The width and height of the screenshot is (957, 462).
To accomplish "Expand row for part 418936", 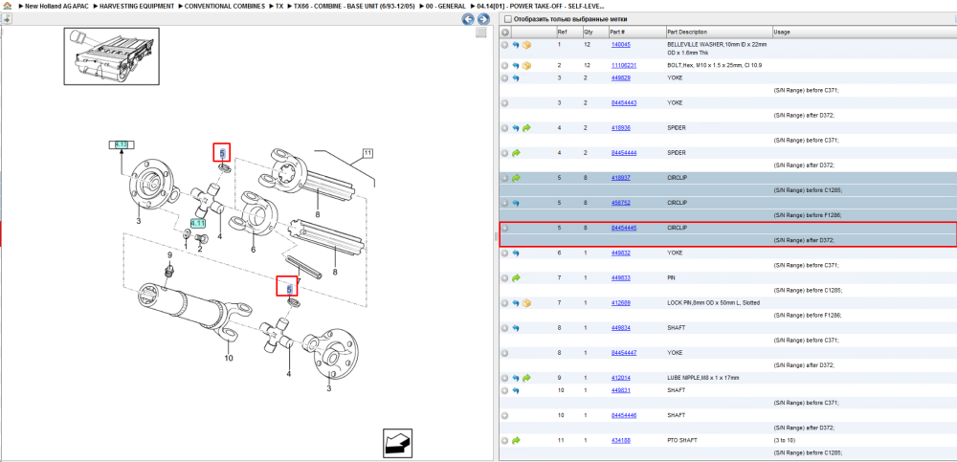I will tap(504, 128).
